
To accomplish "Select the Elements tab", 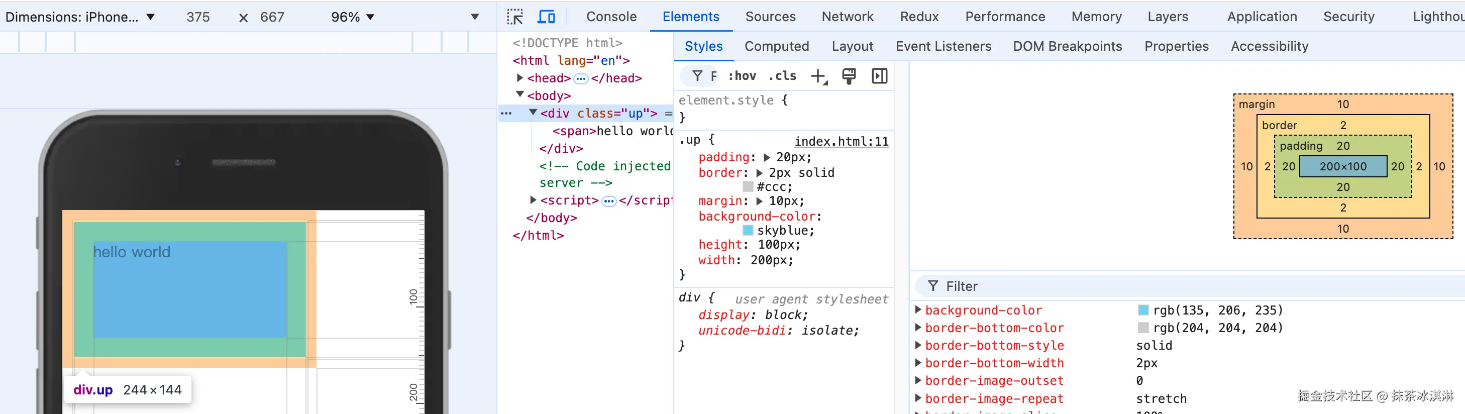I will [x=691, y=17].
